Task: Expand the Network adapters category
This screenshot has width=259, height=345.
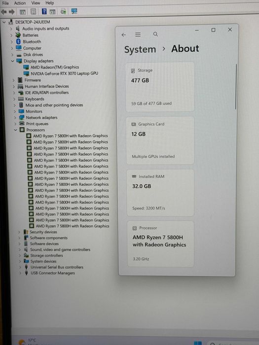Action: point(15,118)
